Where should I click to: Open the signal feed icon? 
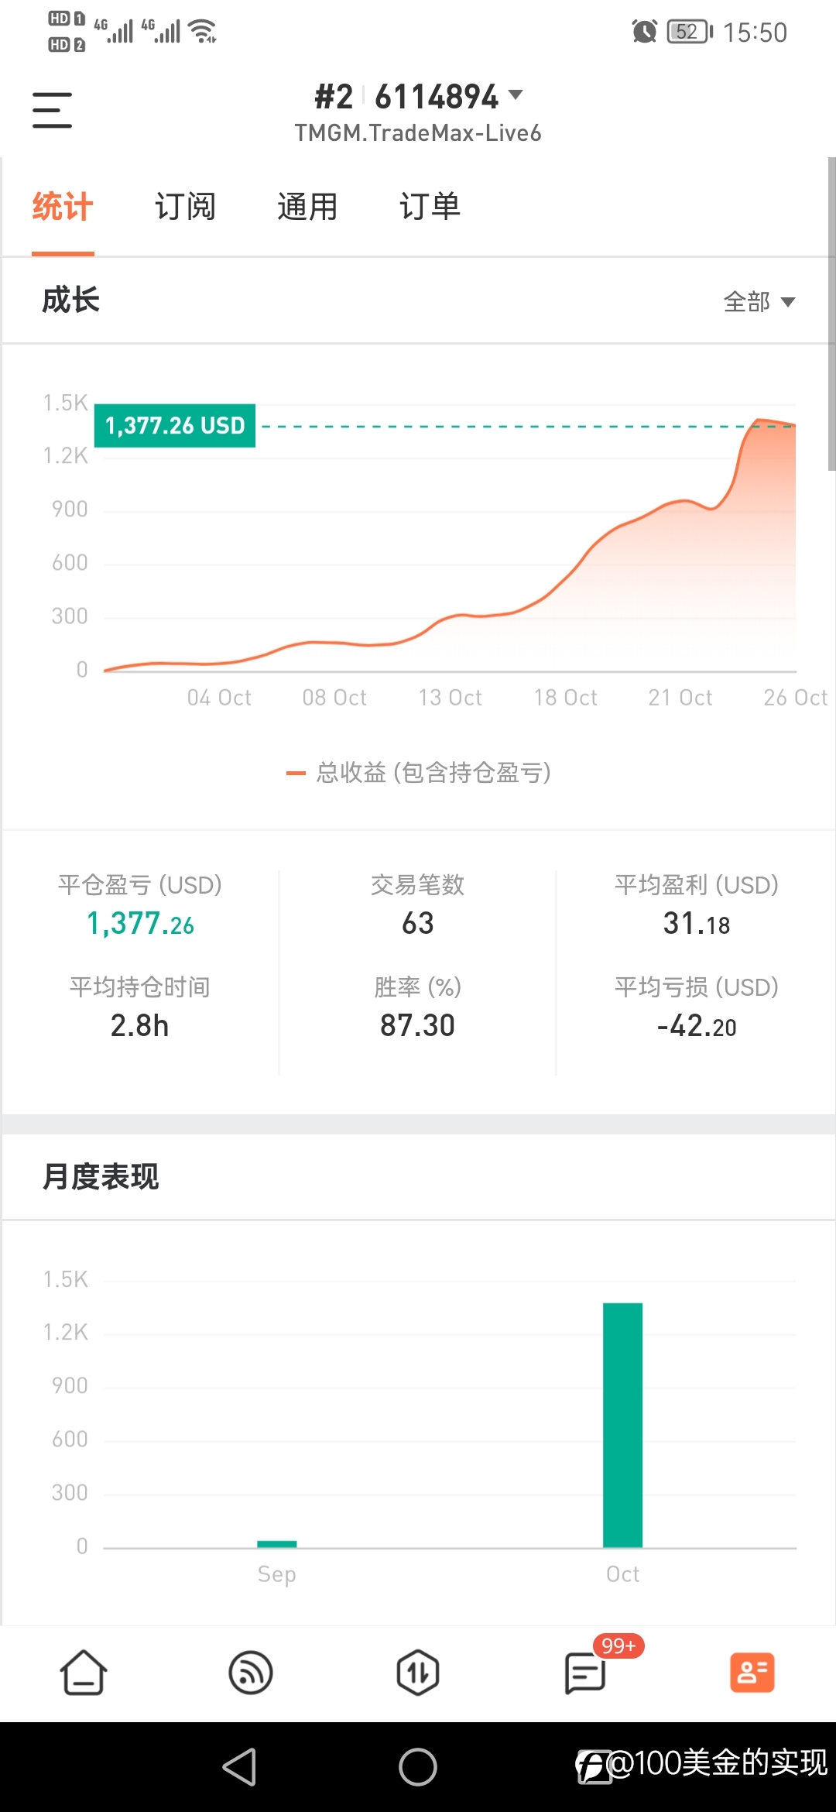pos(251,1673)
